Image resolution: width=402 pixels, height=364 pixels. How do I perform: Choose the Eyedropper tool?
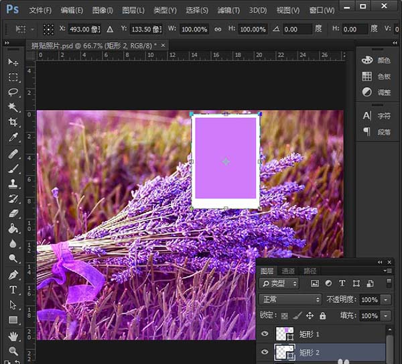coord(13,138)
